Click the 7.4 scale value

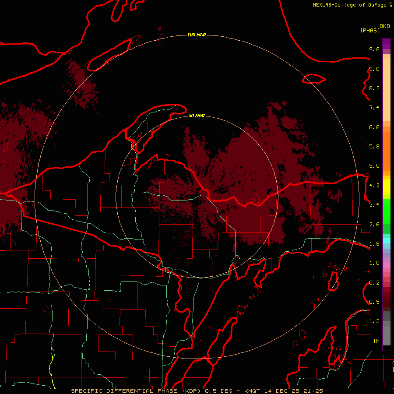pos(374,108)
